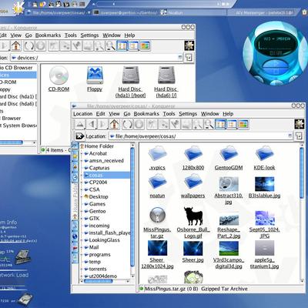
Task: Click Cut scissors in cosas Konqueror toolbar
Action: coord(152,125)
